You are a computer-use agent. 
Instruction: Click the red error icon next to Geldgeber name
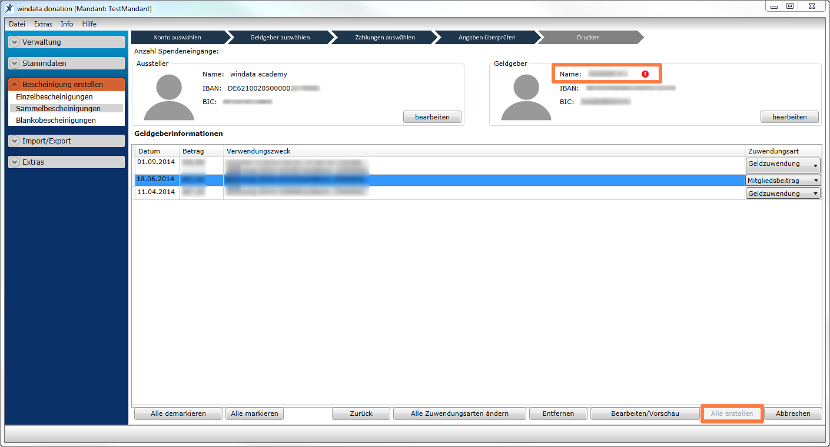645,74
